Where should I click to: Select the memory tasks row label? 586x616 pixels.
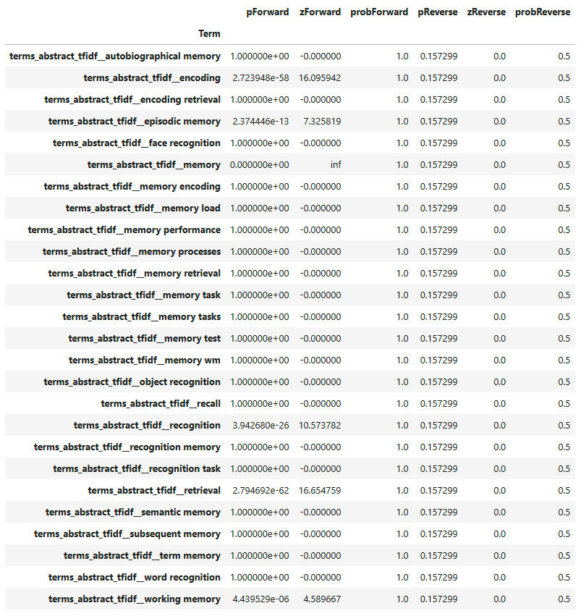[141, 316]
